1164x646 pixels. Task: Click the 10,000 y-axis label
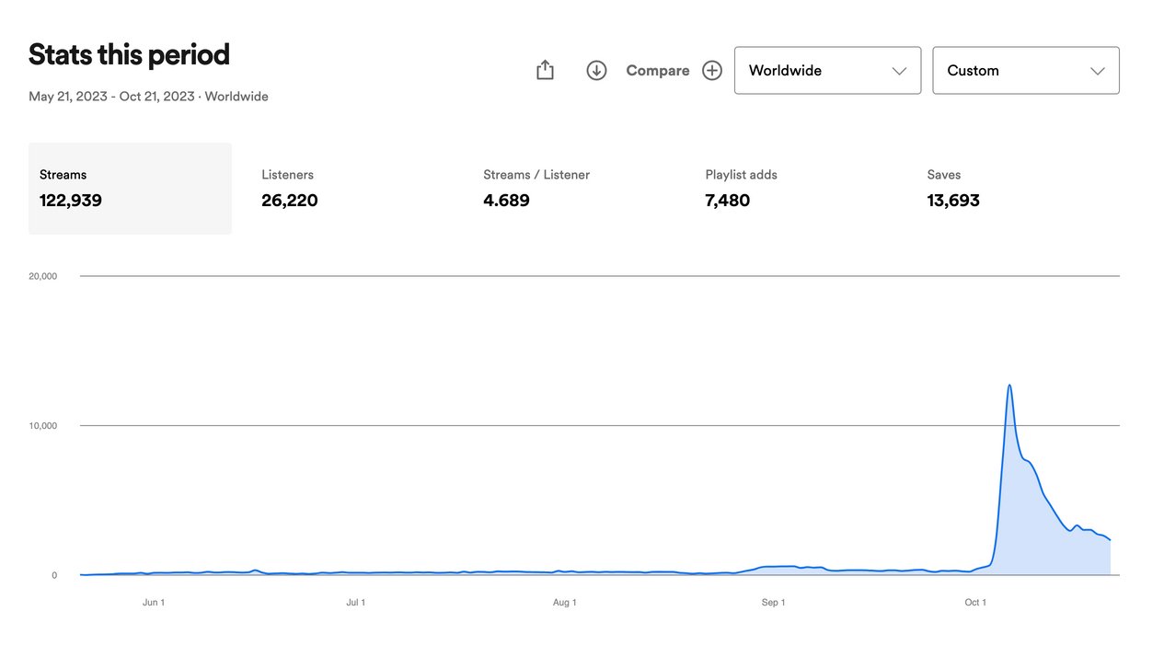click(42, 426)
